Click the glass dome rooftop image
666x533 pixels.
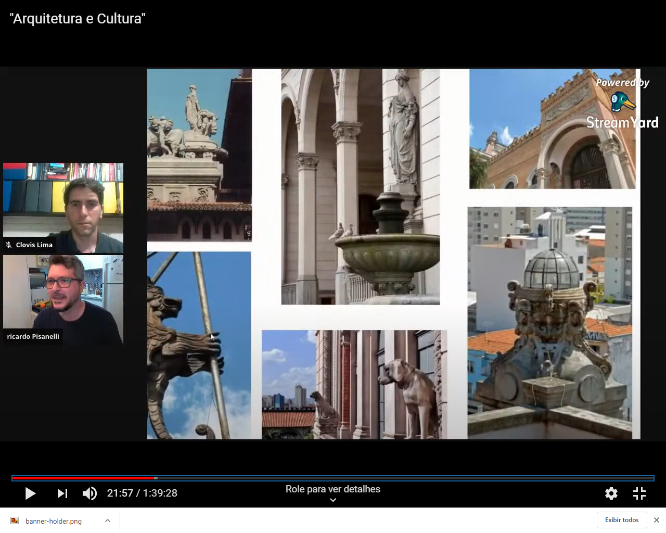(x=549, y=323)
